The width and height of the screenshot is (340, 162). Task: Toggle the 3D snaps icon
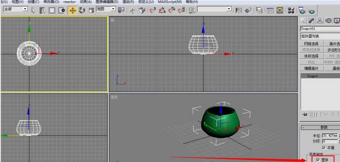coord(153,10)
